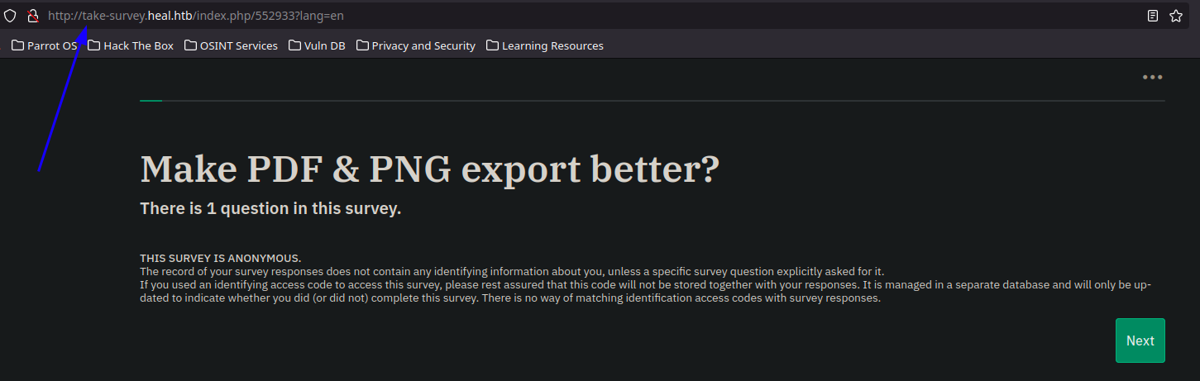Screen dimensions: 1200x381
Task: Click the URL address bar
Action: 595,16
